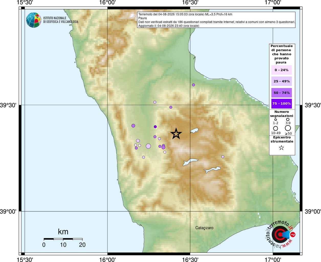Click the 'Aggiornato il: 04-08-2026 23:40' line
321x262 pixels.
point(169,26)
